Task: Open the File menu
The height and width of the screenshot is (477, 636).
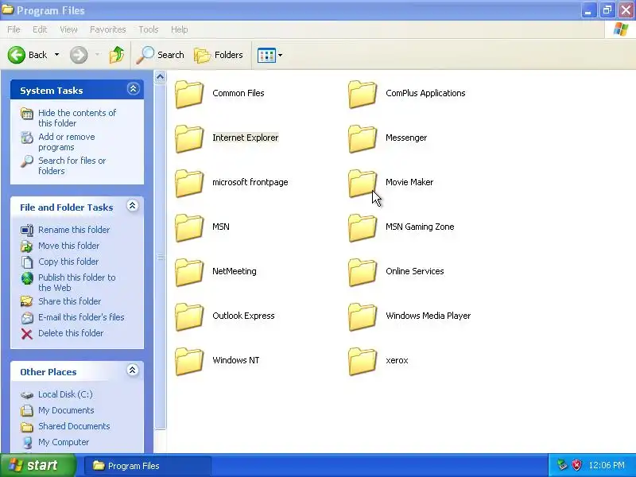Action: 14,29
